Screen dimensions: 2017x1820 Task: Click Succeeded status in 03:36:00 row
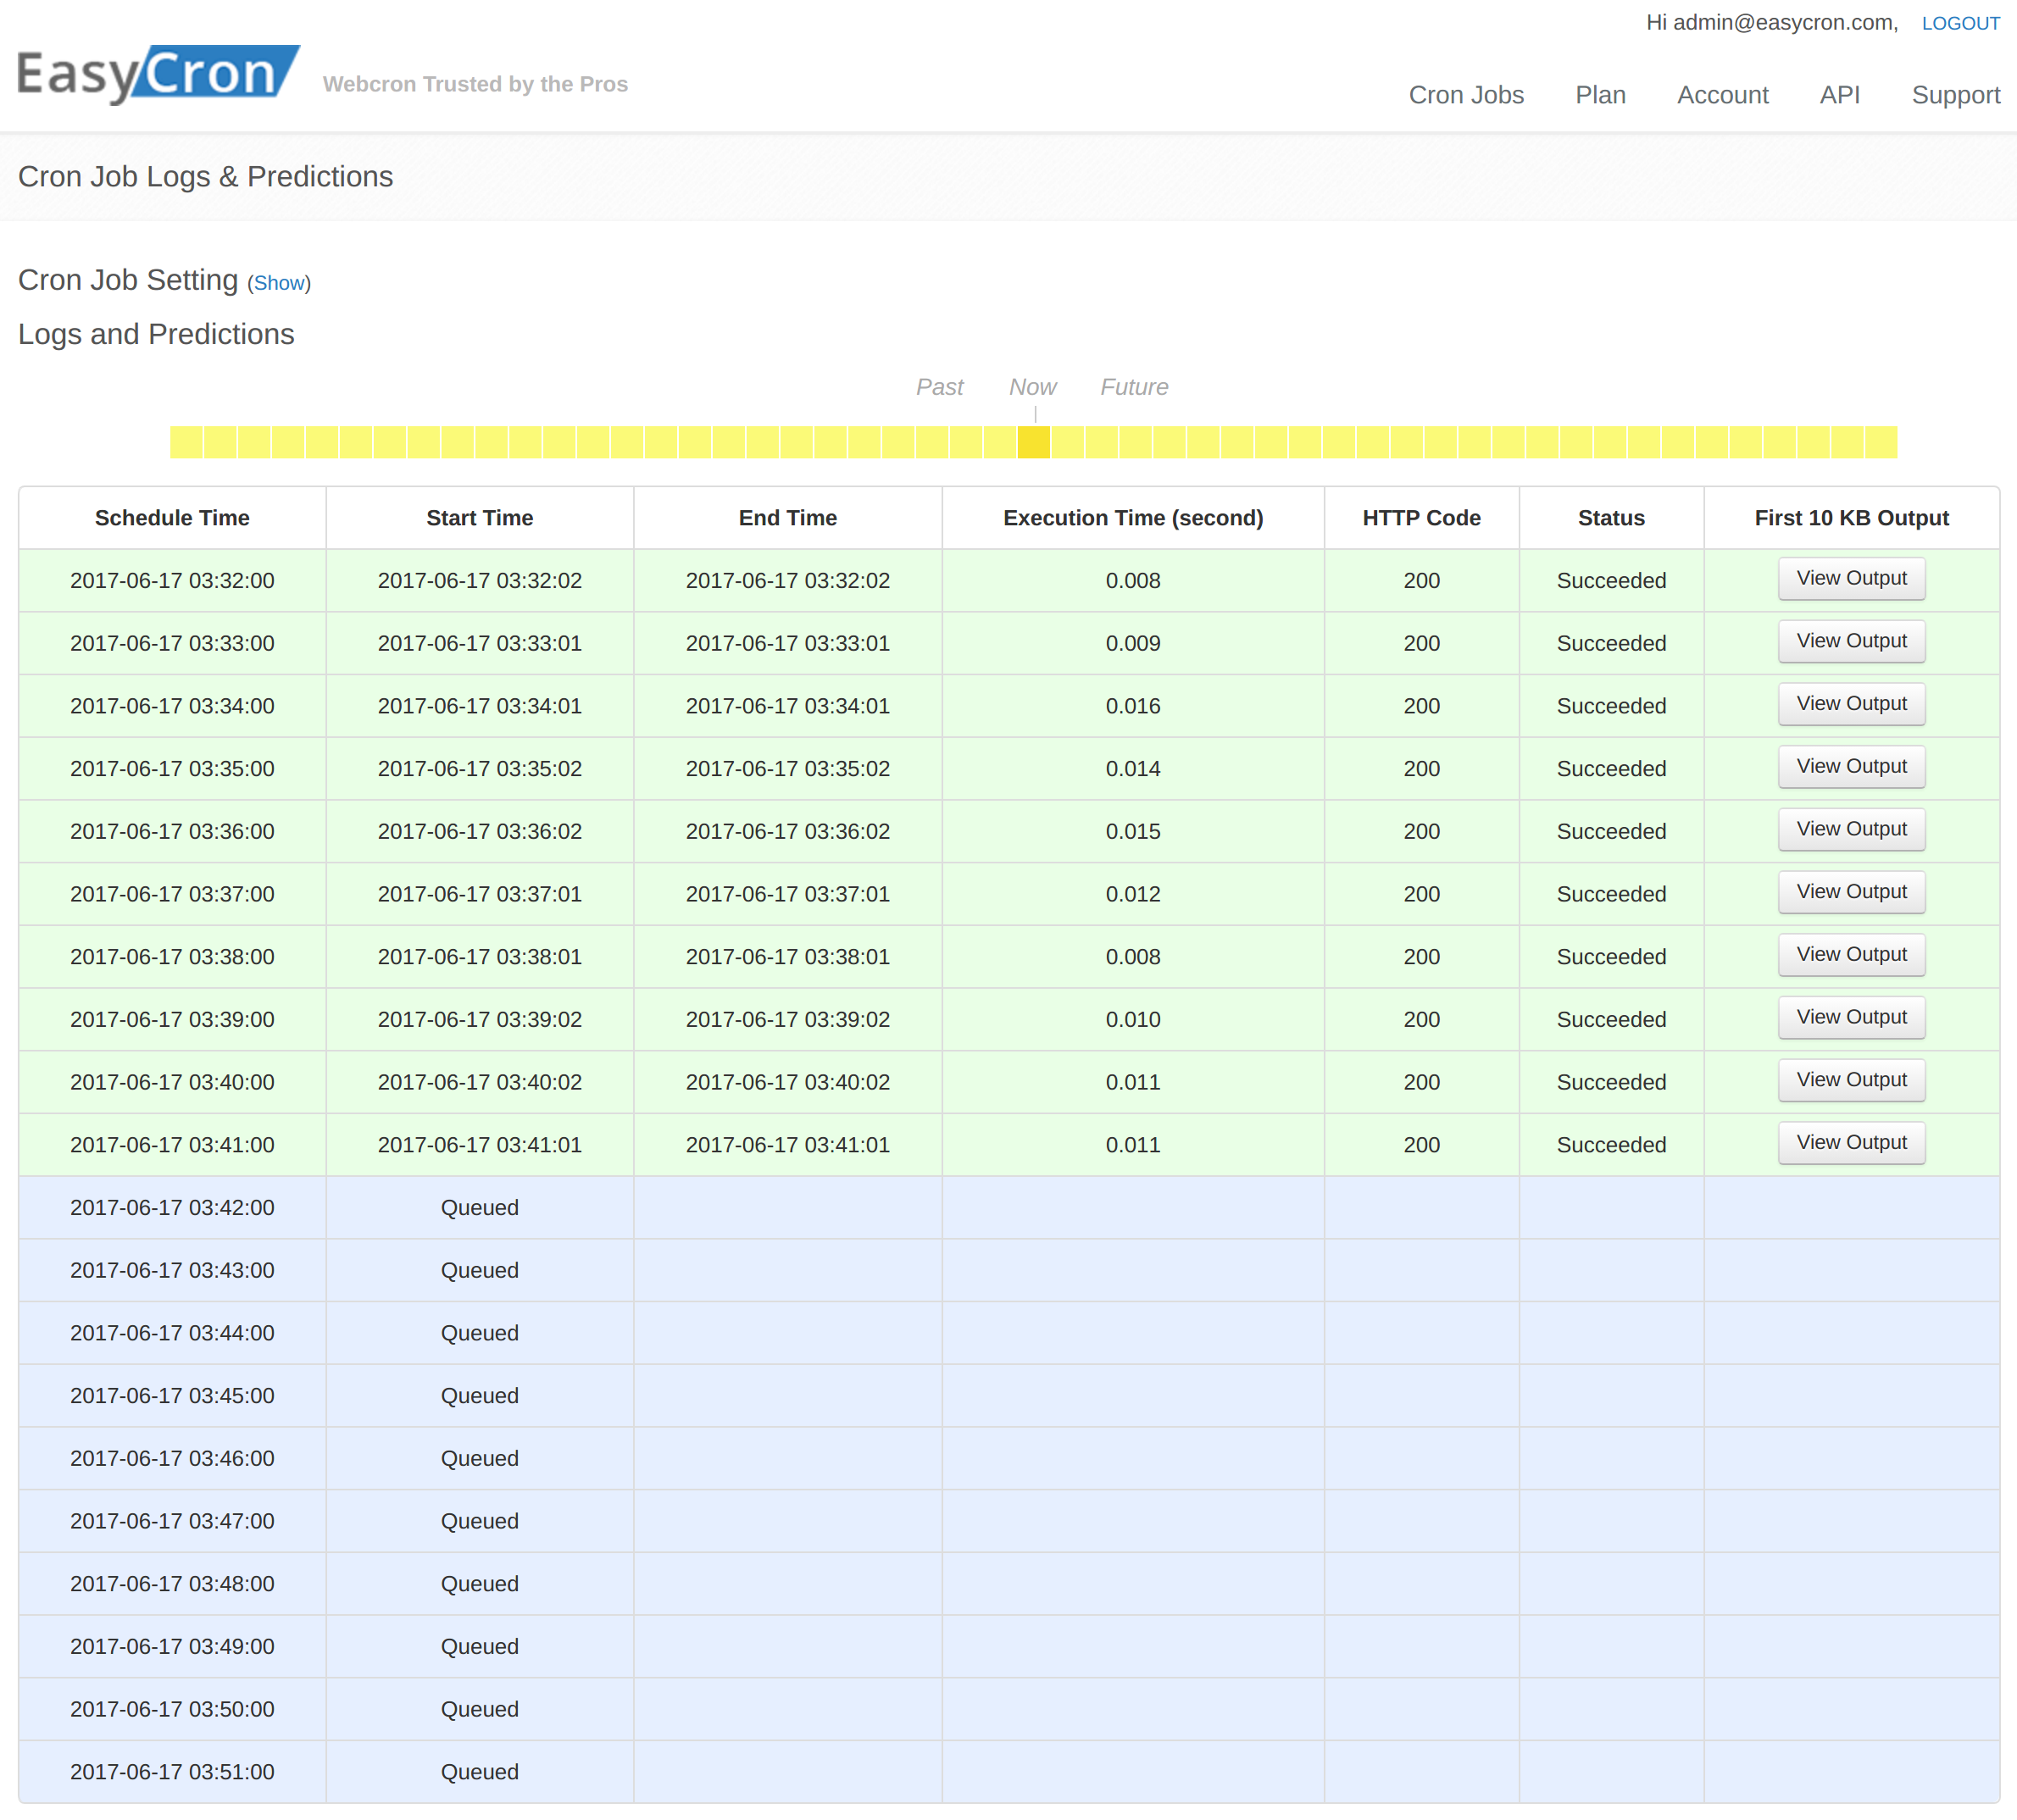pos(1611,832)
